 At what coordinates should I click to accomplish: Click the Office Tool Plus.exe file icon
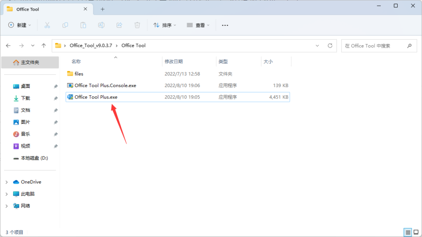pos(70,97)
